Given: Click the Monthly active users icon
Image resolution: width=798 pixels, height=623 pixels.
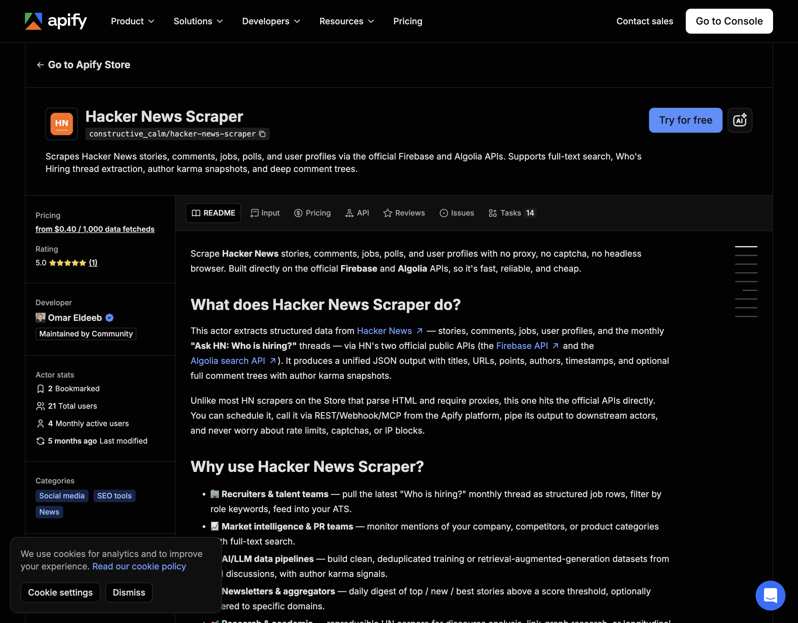Looking at the screenshot, I should click(x=40, y=424).
